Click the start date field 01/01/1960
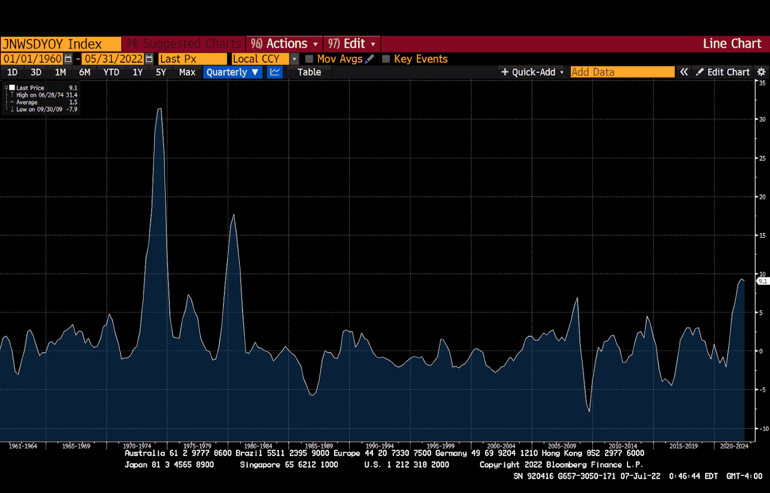The height and width of the screenshot is (493, 770). point(32,59)
